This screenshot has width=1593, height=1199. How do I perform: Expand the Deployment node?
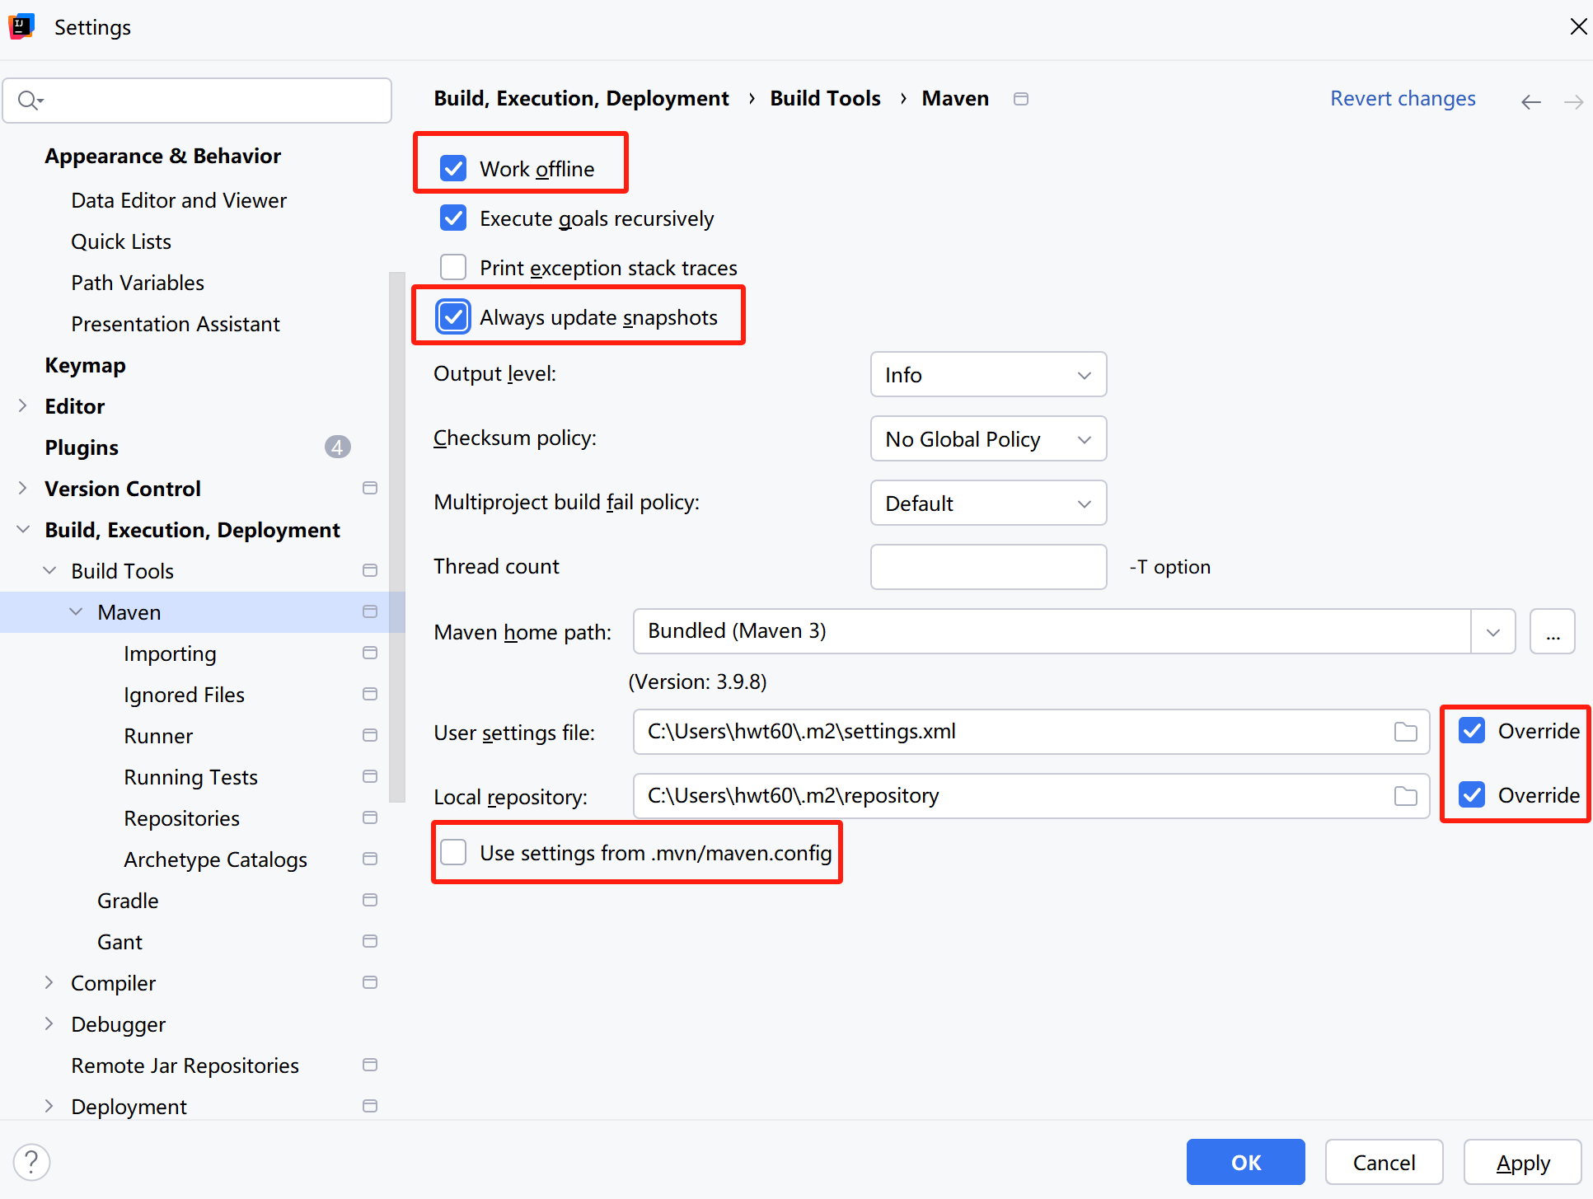coord(49,1106)
